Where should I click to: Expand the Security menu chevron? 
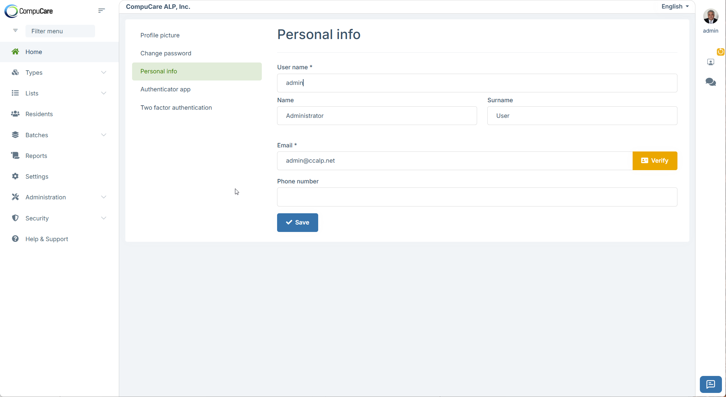[104, 218]
